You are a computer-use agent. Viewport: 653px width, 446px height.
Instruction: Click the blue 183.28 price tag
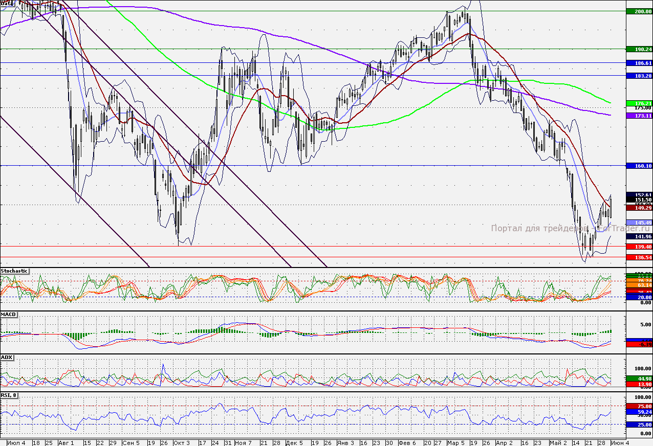click(x=639, y=76)
